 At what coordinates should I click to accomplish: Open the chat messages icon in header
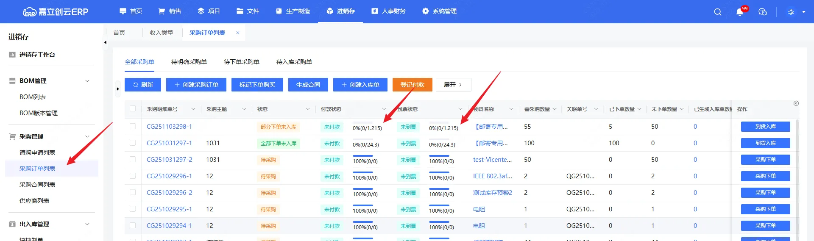762,12
